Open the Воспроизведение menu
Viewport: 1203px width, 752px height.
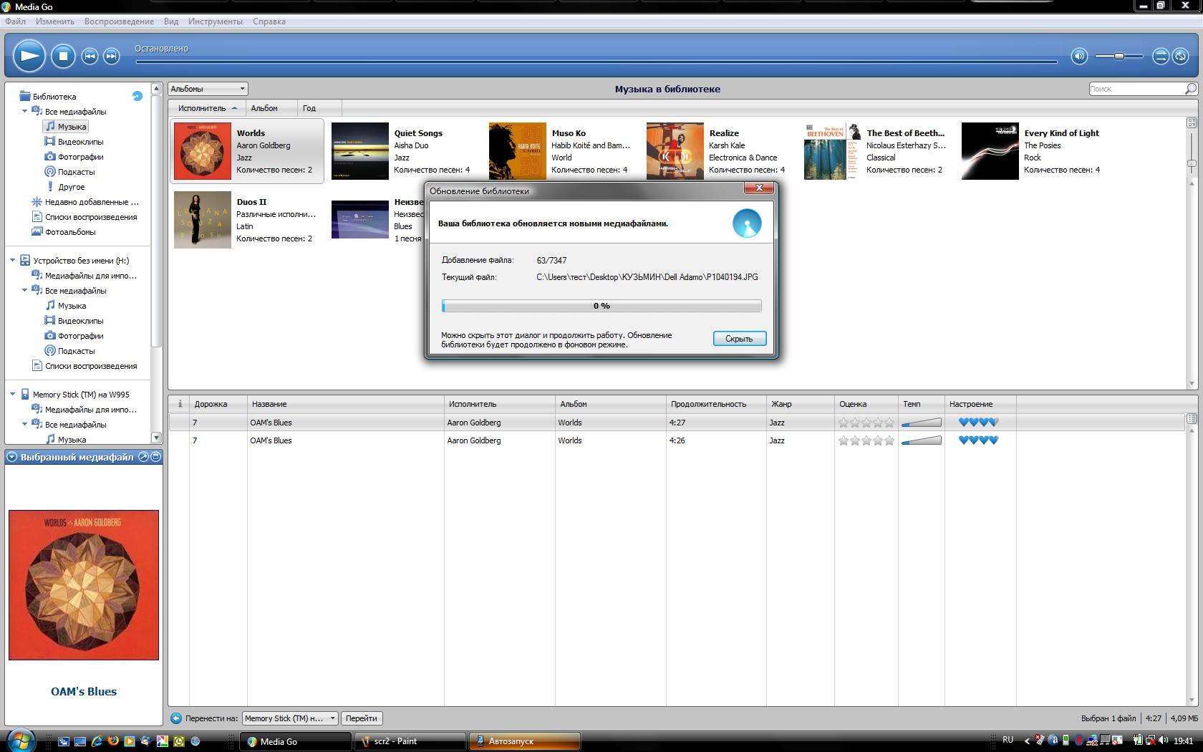[119, 21]
